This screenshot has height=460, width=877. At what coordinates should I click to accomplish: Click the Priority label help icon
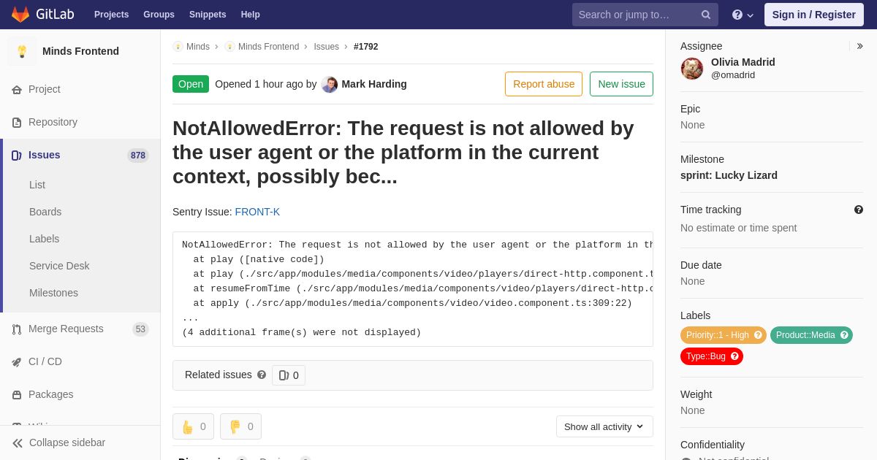tap(758, 335)
